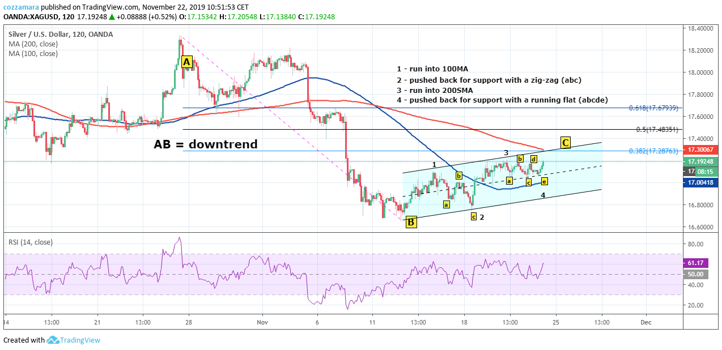The height and width of the screenshot is (350, 722).
Task: Click the Nov date axis label
Action: (x=263, y=322)
